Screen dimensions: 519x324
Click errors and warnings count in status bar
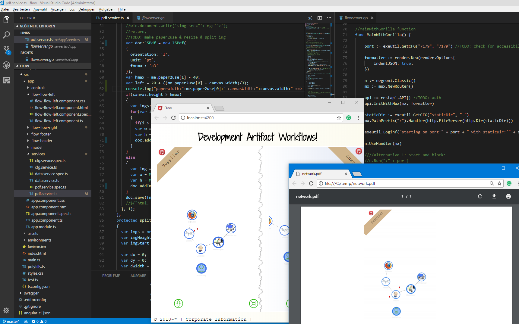39,321
